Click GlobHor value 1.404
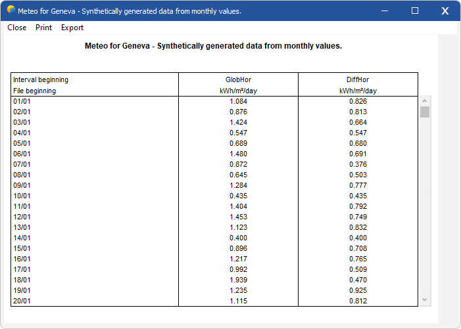The width and height of the screenshot is (461, 329). pyautogui.click(x=238, y=206)
